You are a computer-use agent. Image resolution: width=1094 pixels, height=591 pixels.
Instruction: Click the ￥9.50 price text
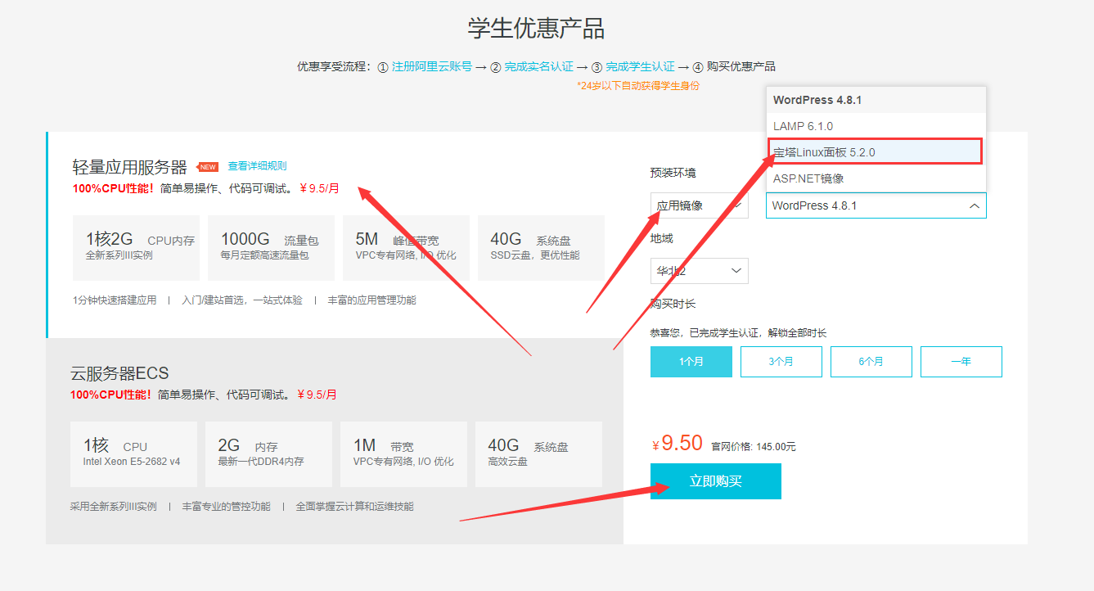click(x=678, y=444)
